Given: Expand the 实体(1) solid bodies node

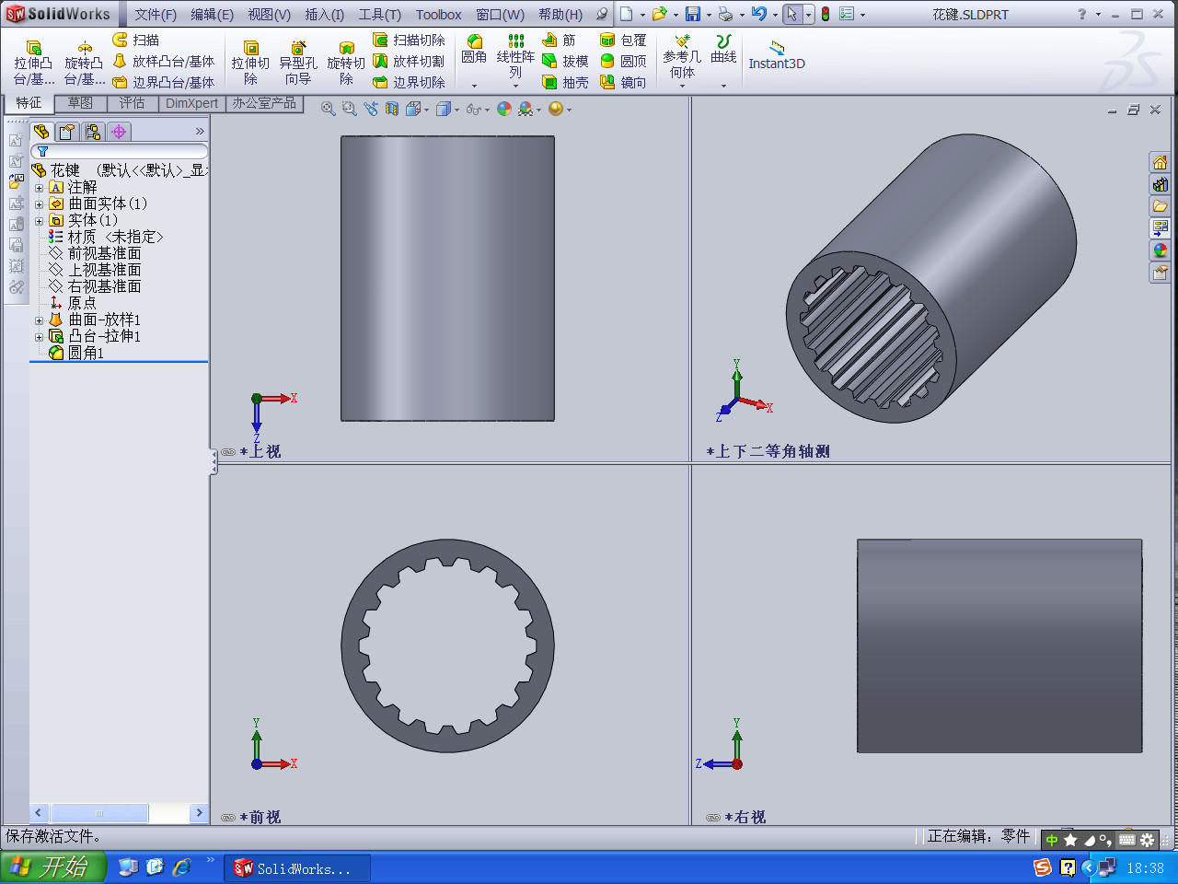Looking at the screenshot, I should 39,221.
